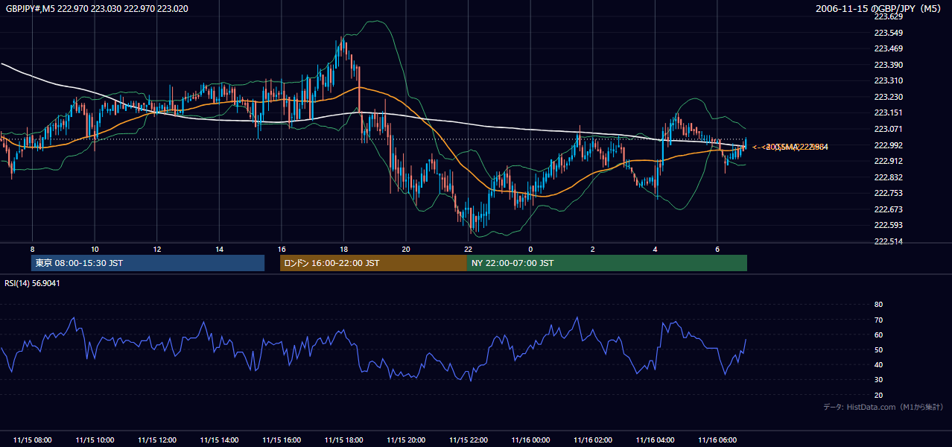
Task: Click the hour 0 tick under the price chart
Action: pos(530,248)
